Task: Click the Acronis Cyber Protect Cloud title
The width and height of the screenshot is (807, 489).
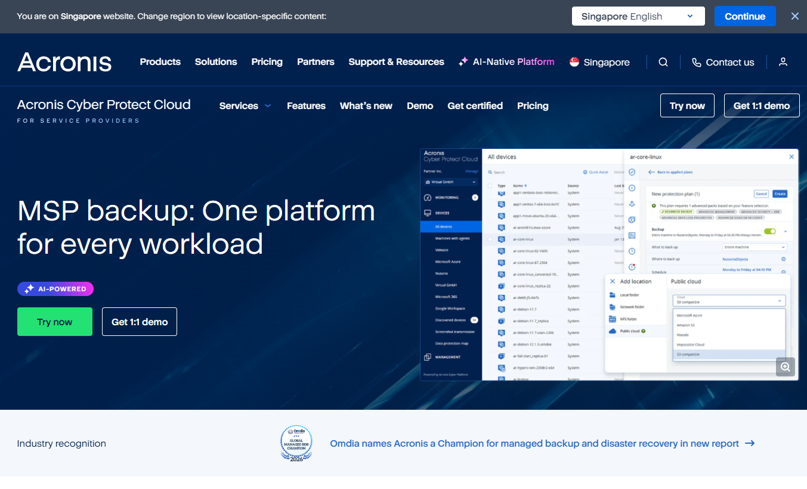Action: pos(104,105)
